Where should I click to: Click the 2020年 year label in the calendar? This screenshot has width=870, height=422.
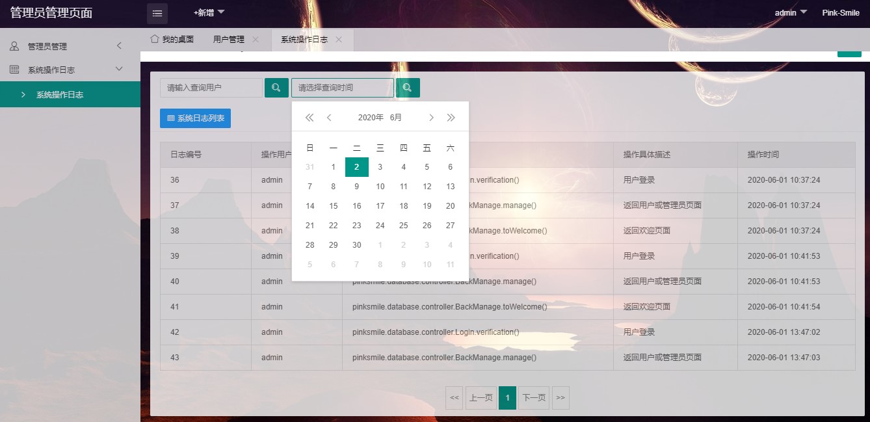click(371, 118)
